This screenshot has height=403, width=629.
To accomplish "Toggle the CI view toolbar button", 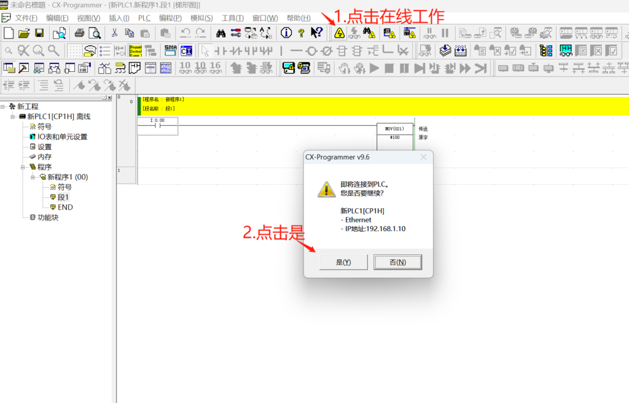I will pos(185,50).
